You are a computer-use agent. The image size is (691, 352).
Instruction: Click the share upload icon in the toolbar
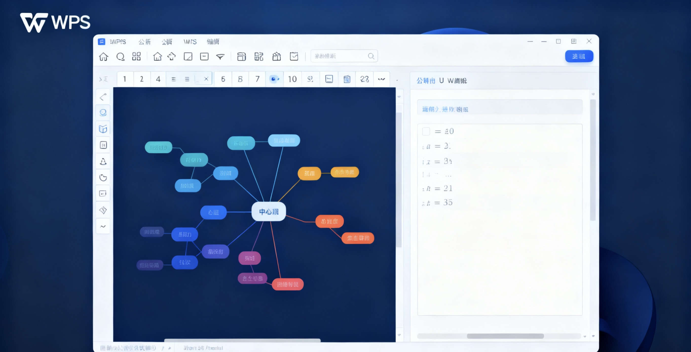172,56
